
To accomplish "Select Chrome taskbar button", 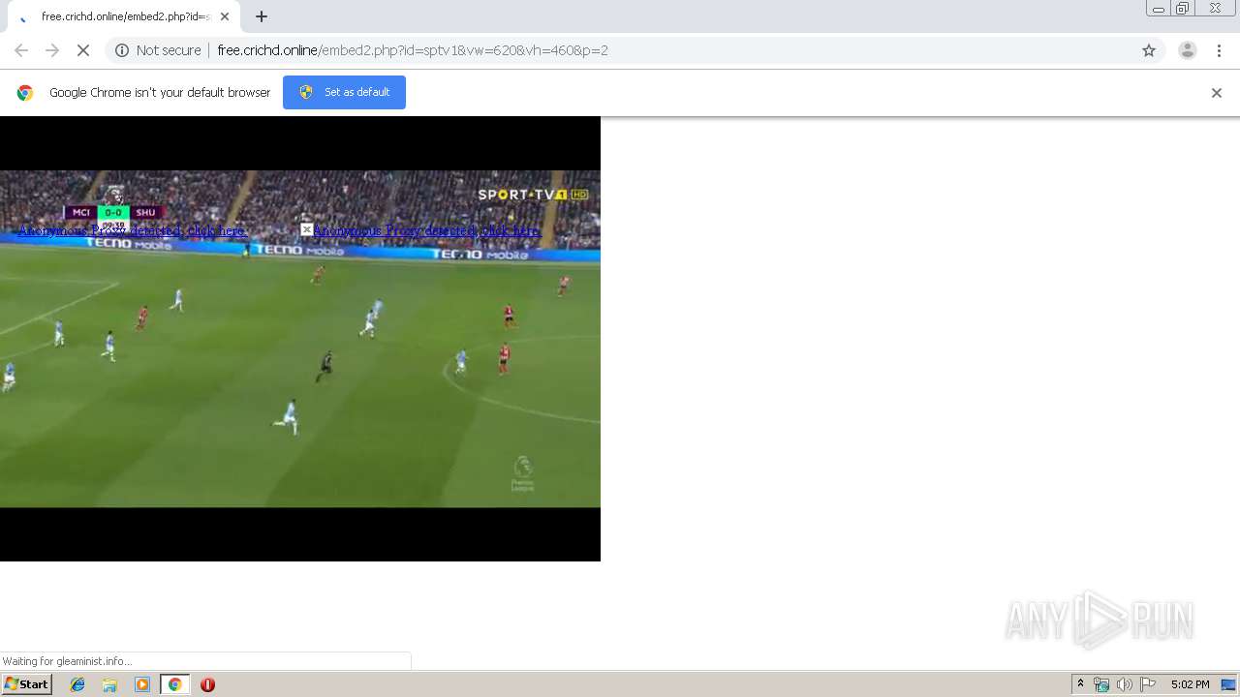I will pos(174,684).
